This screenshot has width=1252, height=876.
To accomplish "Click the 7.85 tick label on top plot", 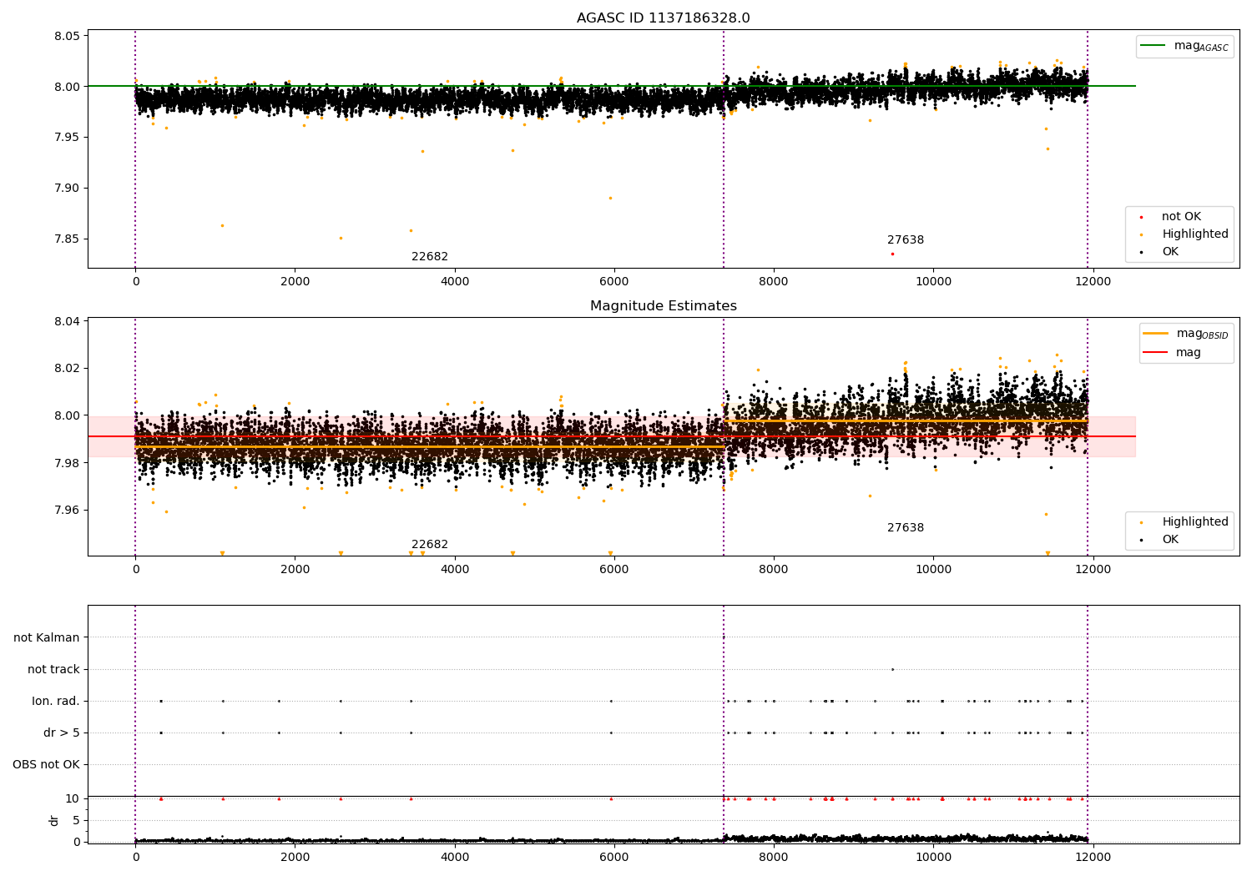I will 68,239.
